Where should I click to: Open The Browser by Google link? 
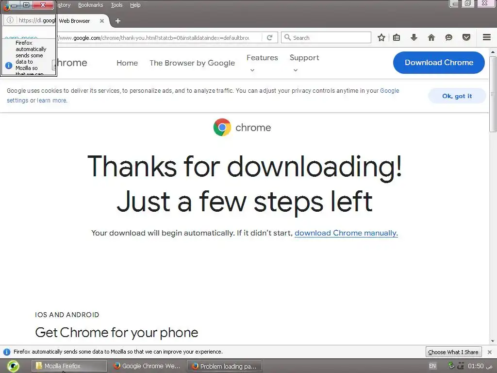192,63
